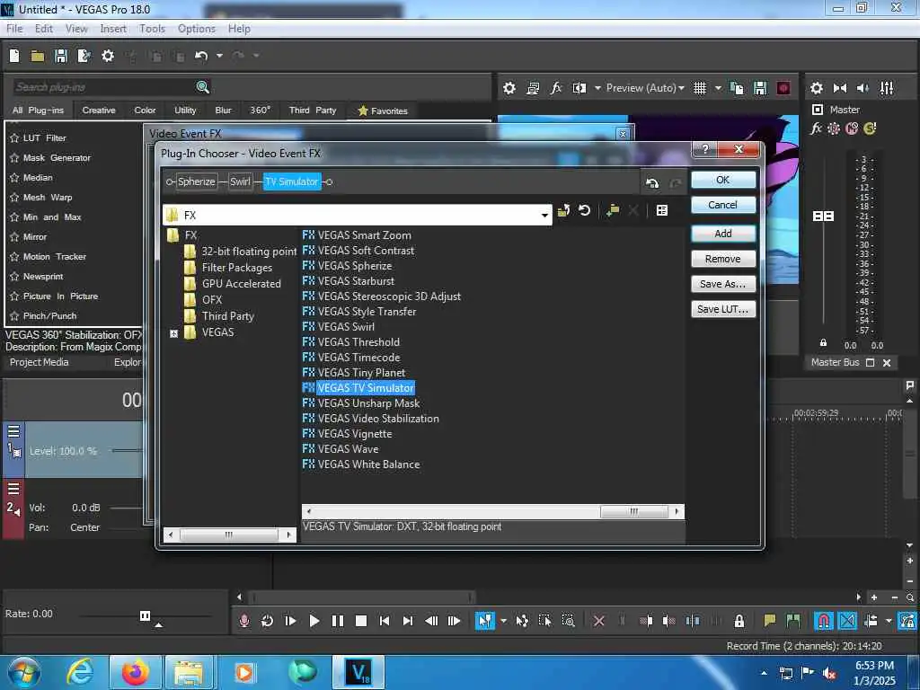Favorite the Mirror plug-in star
Image resolution: width=920 pixels, height=690 pixels.
tap(14, 237)
